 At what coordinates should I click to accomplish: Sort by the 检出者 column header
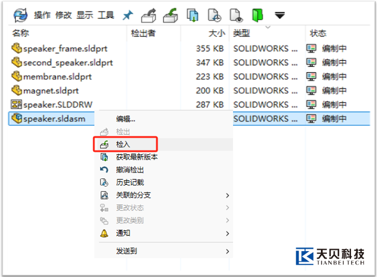pos(143,33)
